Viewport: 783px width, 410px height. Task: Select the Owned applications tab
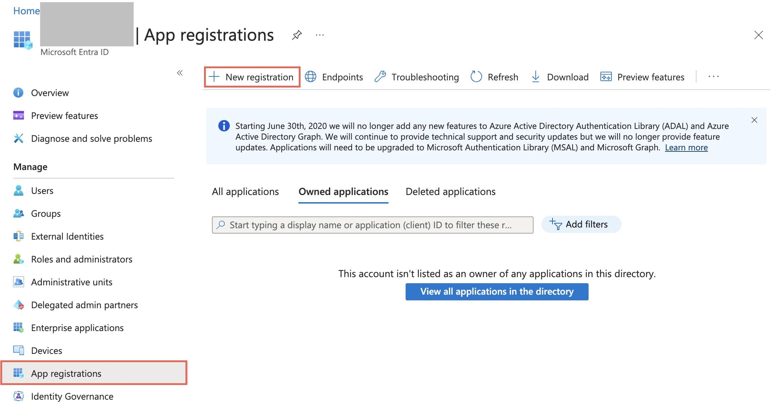[x=343, y=192]
